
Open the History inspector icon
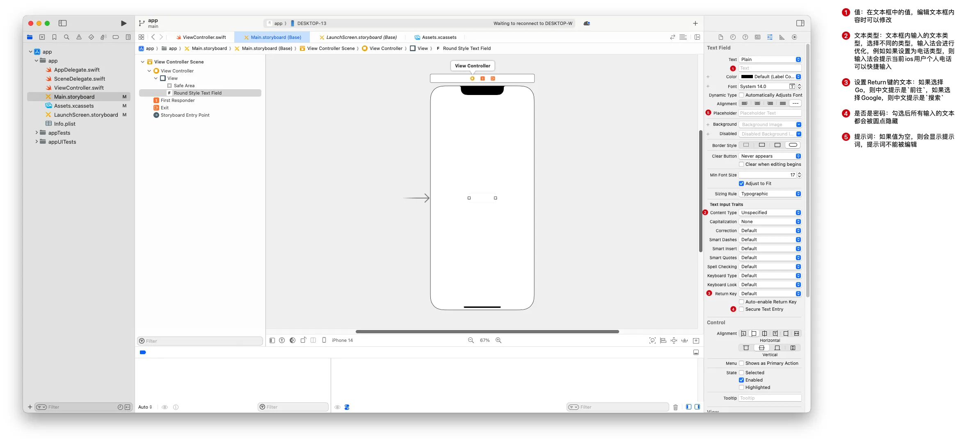click(x=733, y=37)
